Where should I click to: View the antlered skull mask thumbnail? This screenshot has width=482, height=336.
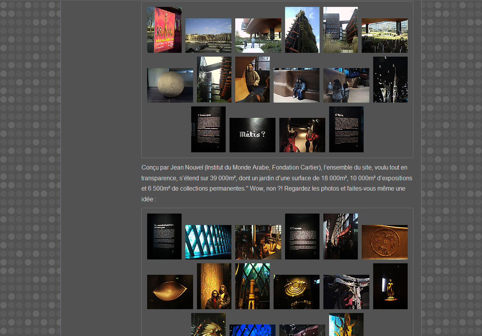(346, 325)
